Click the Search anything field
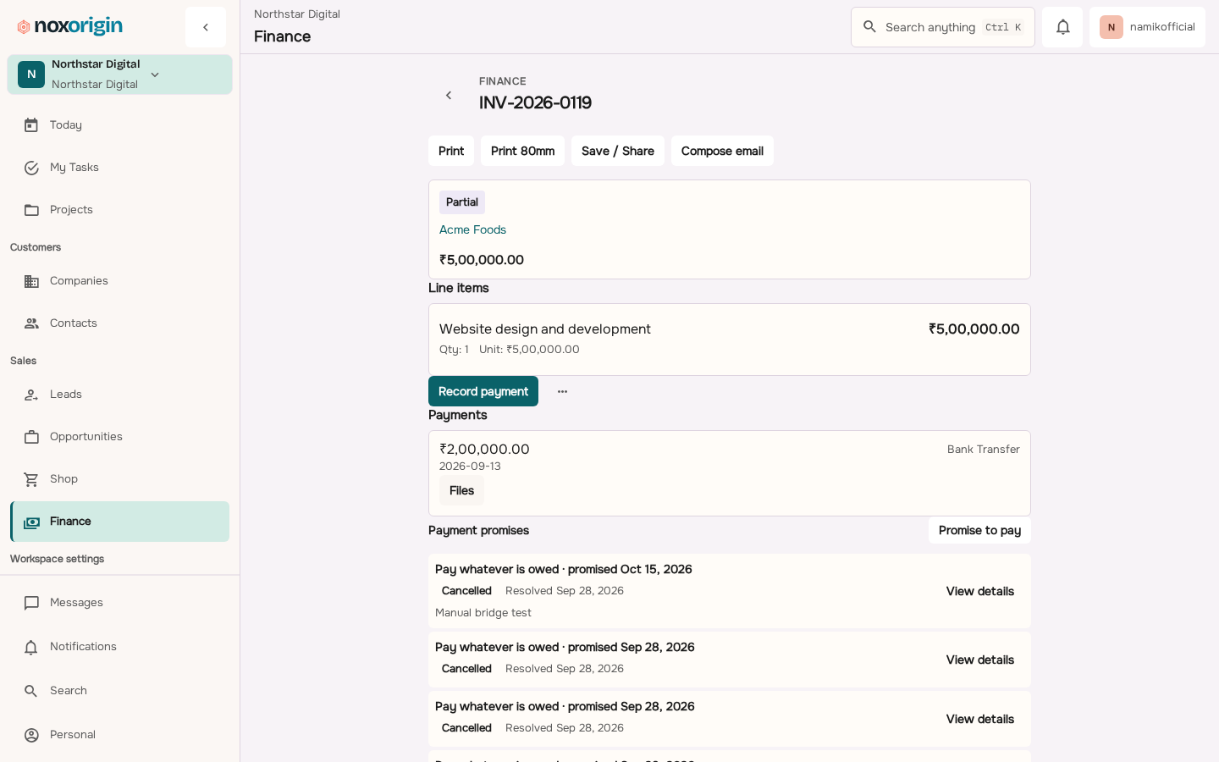This screenshot has width=1219, height=762. [943, 27]
